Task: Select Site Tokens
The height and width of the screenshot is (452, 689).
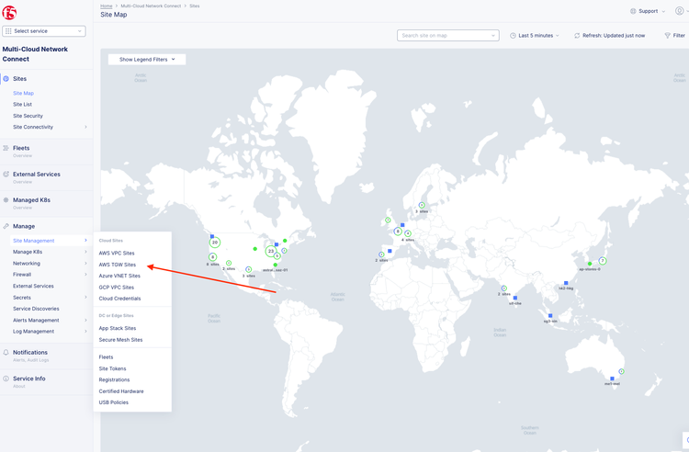Action: pyautogui.click(x=112, y=368)
